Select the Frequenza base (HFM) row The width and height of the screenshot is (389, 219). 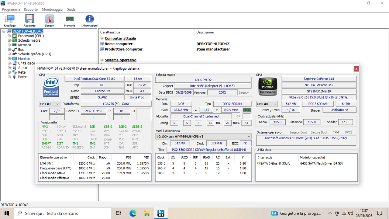click(x=95, y=168)
